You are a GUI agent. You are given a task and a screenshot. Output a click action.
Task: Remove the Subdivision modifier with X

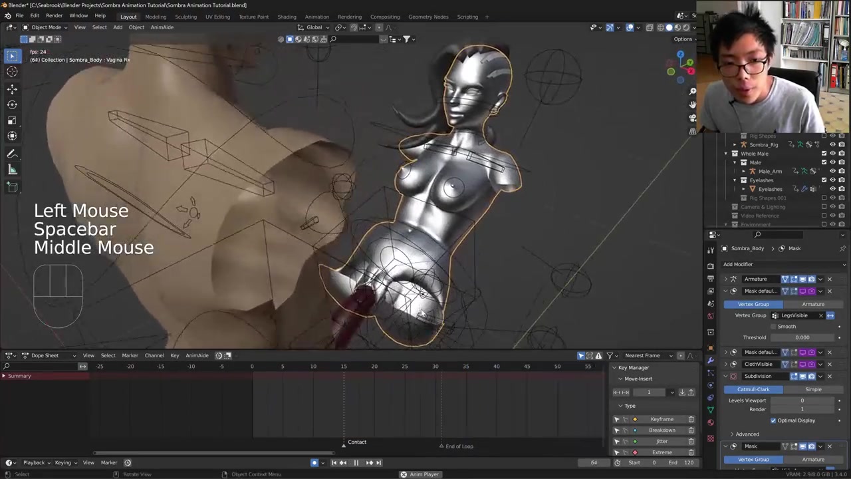point(829,377)
